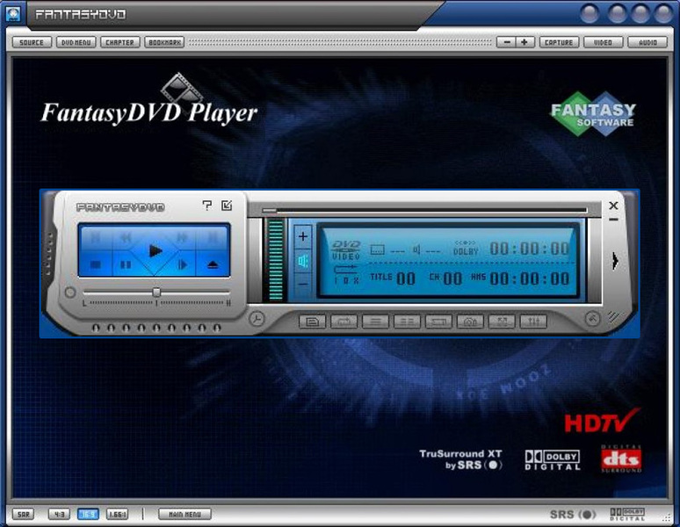Skip to the next chapter
The image size is (680, 527).
coord(213,237)
